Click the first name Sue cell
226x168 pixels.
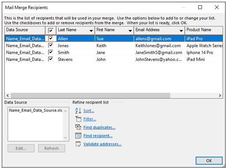115,39
